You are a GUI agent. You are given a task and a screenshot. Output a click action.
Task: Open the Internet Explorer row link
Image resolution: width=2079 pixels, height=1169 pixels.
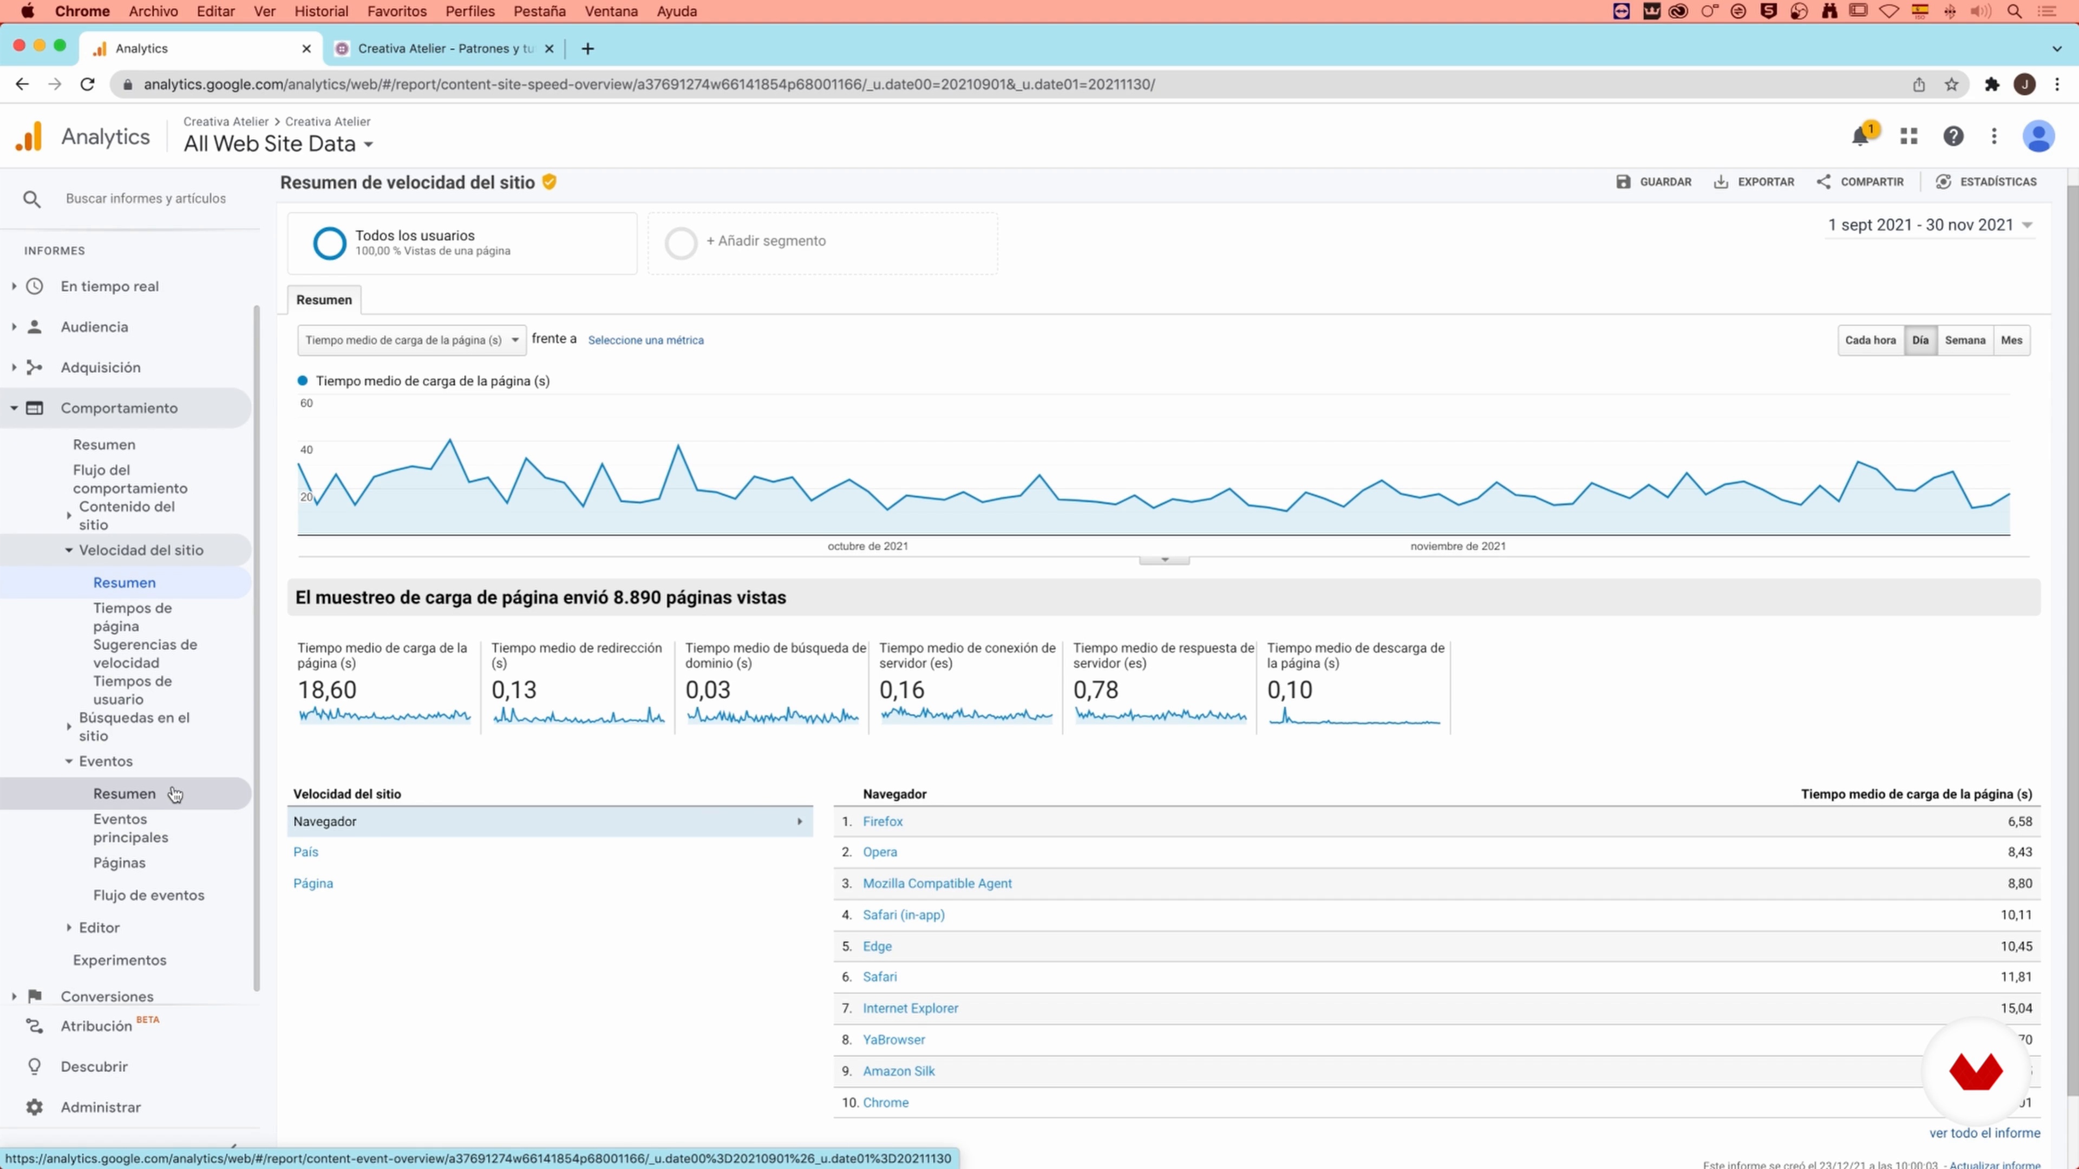click(910, 1008)
